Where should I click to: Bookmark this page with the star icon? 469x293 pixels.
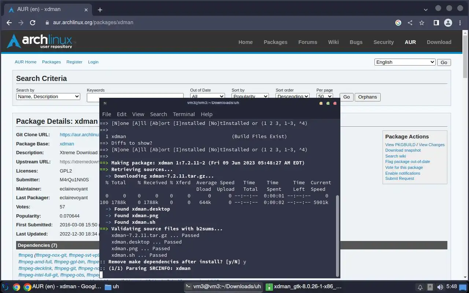(422, 23)
